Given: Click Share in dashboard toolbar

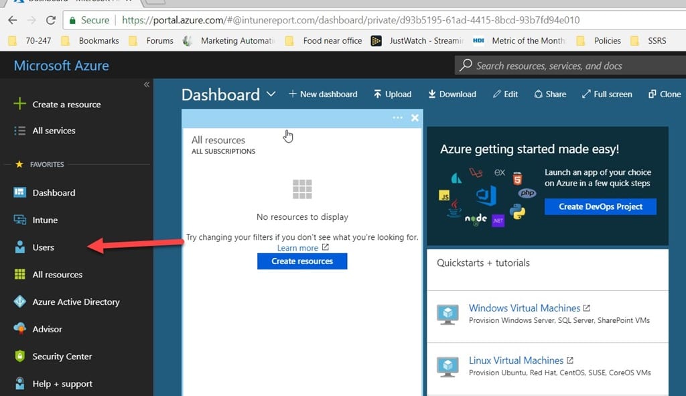Looking at the screenshot, I should click(x=550, y=94).
